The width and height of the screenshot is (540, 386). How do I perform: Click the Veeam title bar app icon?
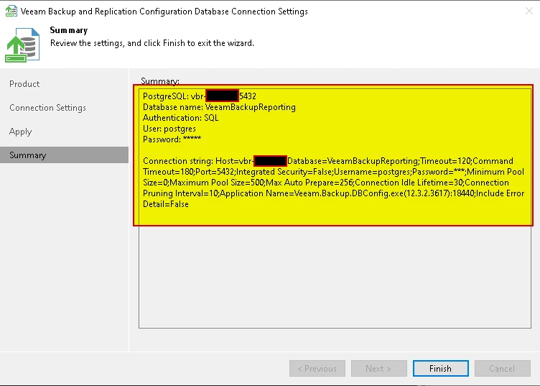click(11, 11)
